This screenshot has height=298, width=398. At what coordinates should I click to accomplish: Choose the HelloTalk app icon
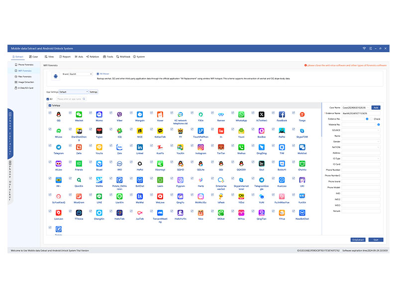pyautogui.click(x=119, y=213)
